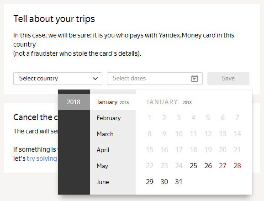The image size is (264, 201).
Task: Open the Select country dropdown
Action: tap(58, 79)
